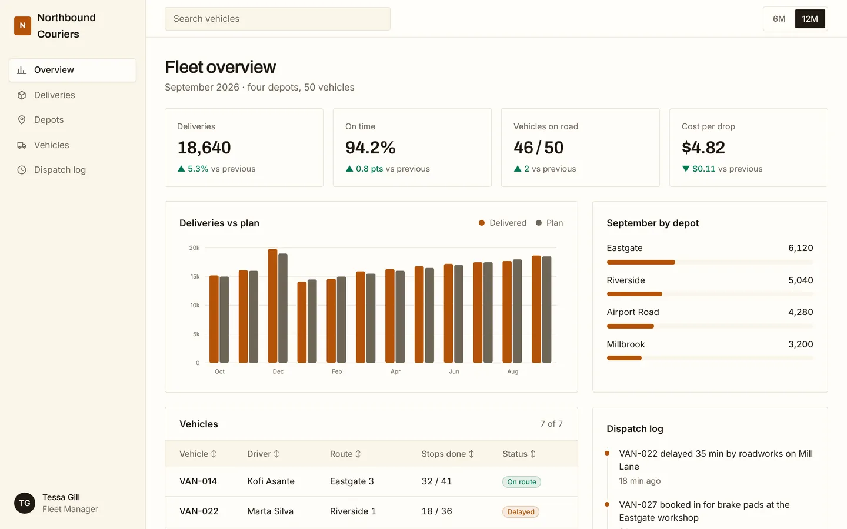Click the December Delivered bar in chart

pos(272,306)
